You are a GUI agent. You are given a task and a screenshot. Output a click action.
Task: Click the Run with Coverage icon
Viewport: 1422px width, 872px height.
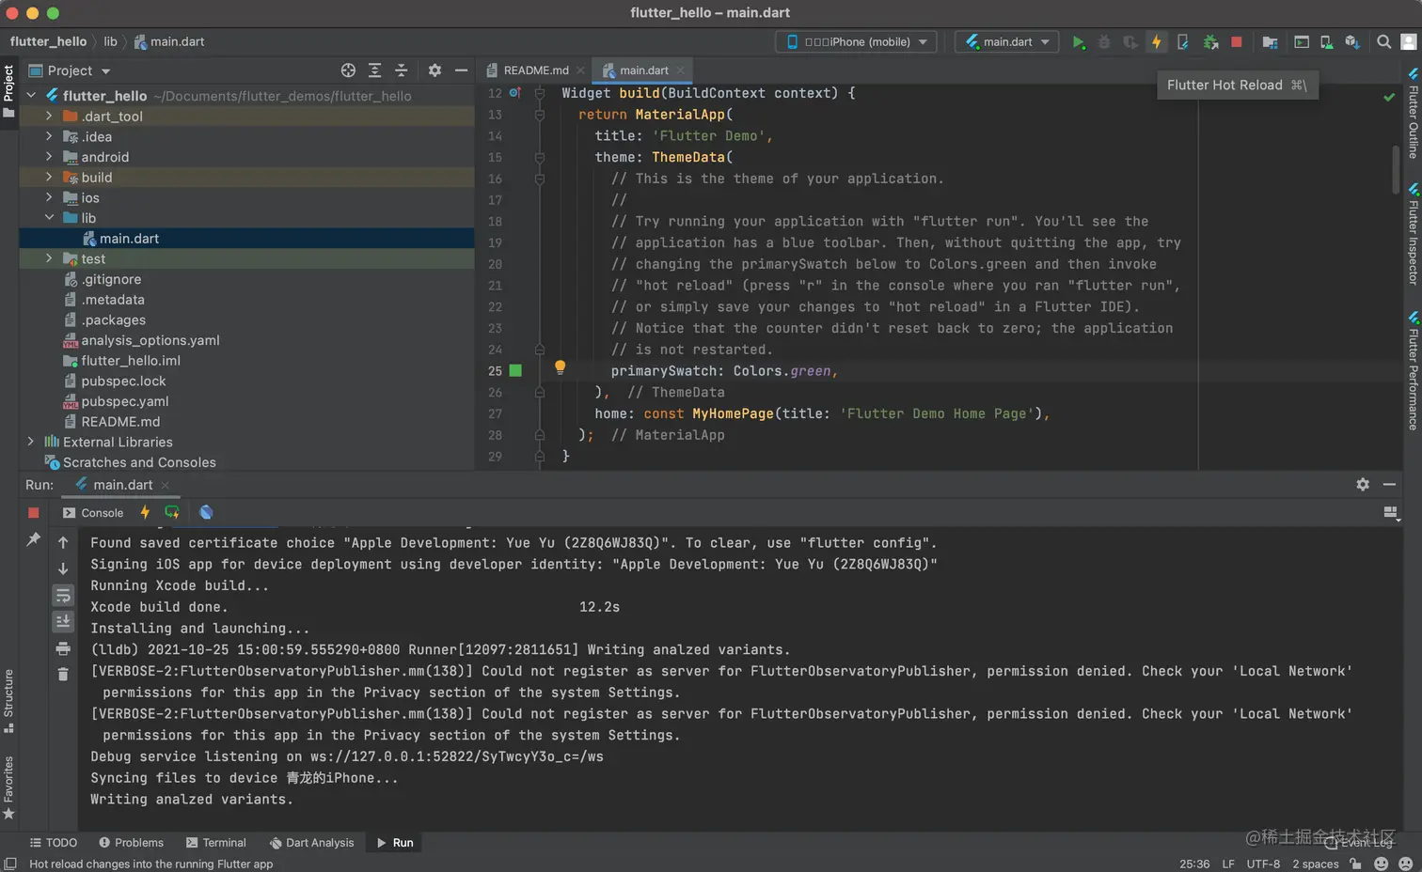[1130, 42]
